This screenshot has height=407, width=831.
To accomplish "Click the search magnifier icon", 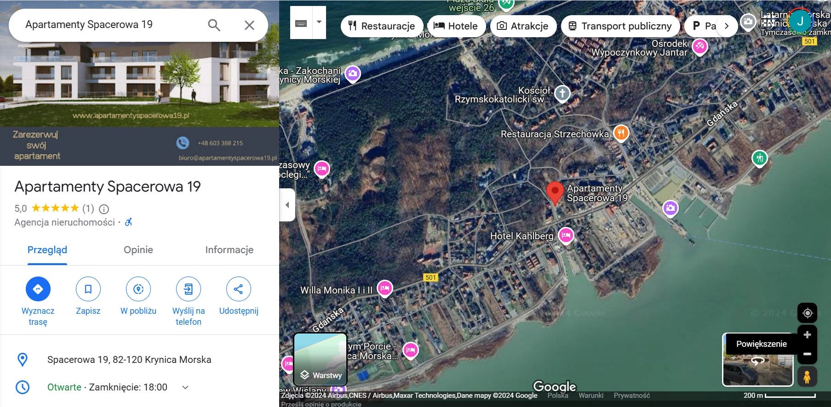I will tap(214, 25).
